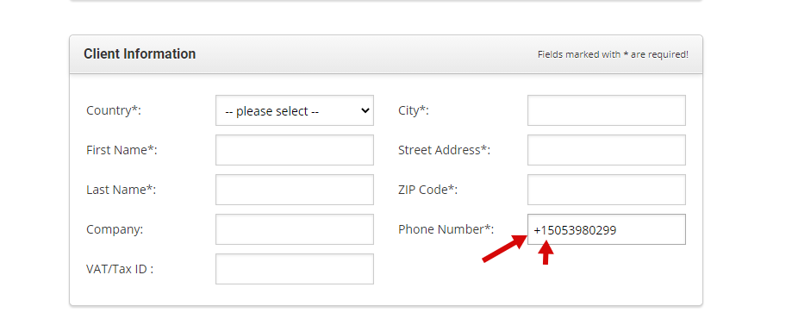Click the Street Address* label
This screenshot has height=325, width=792.
(x=444, y=150)
